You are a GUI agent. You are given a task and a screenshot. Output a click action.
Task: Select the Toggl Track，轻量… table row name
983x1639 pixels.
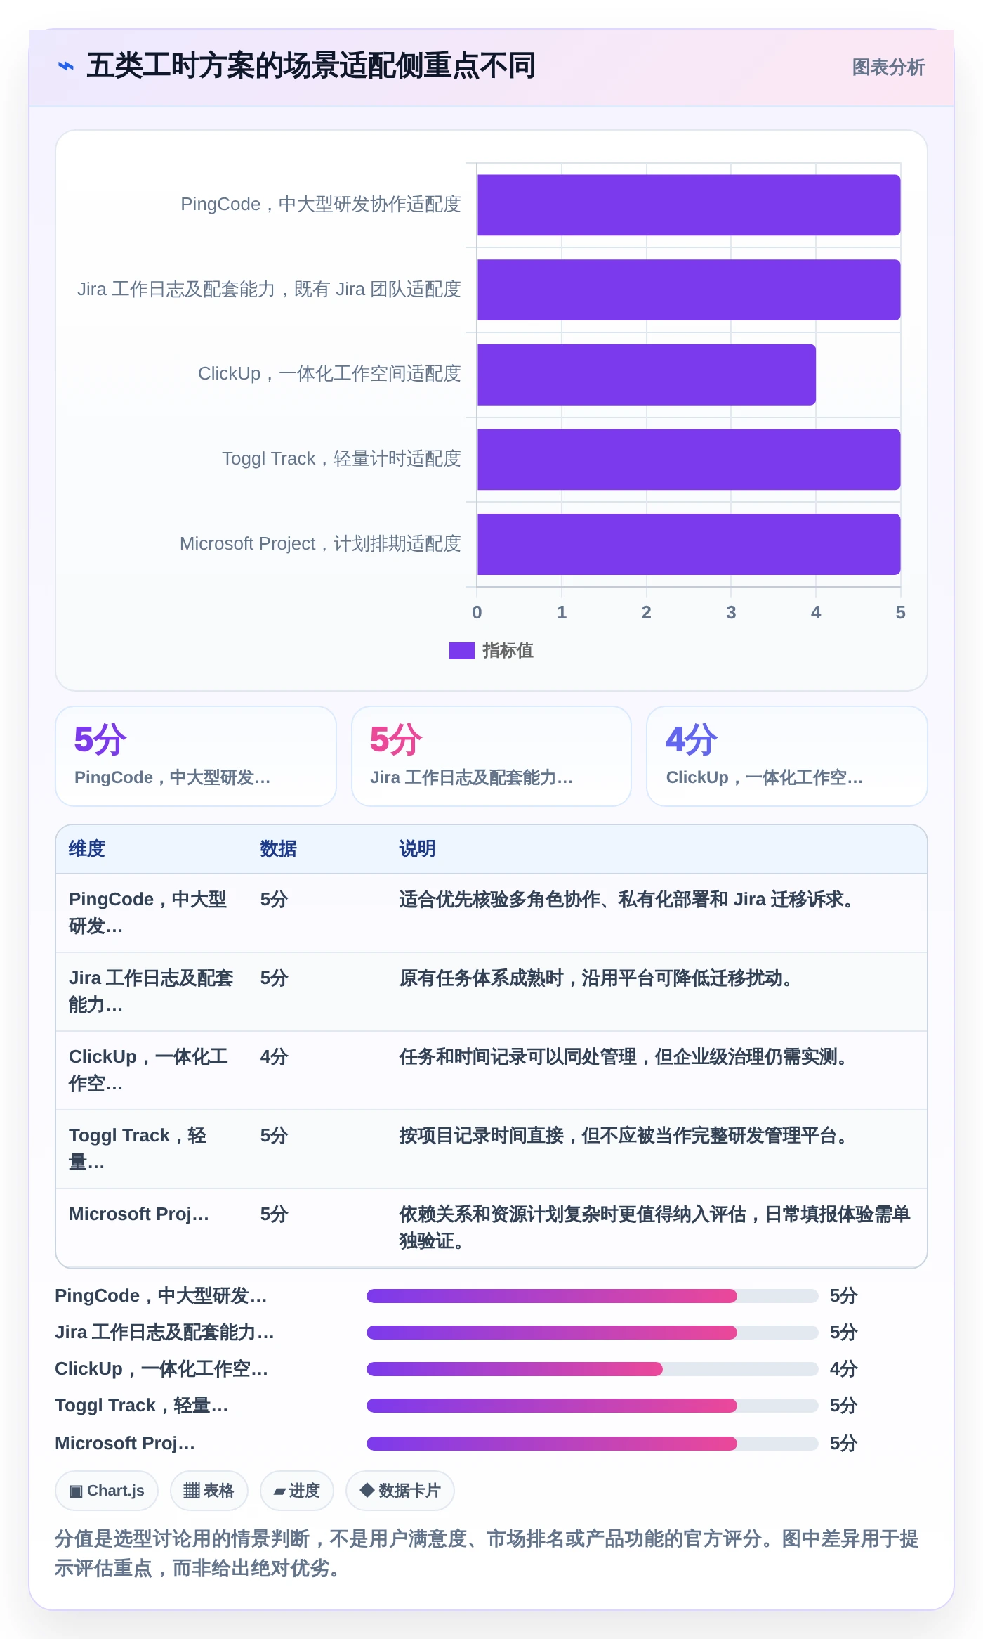pyautogui.click(x=138, y=1149)
